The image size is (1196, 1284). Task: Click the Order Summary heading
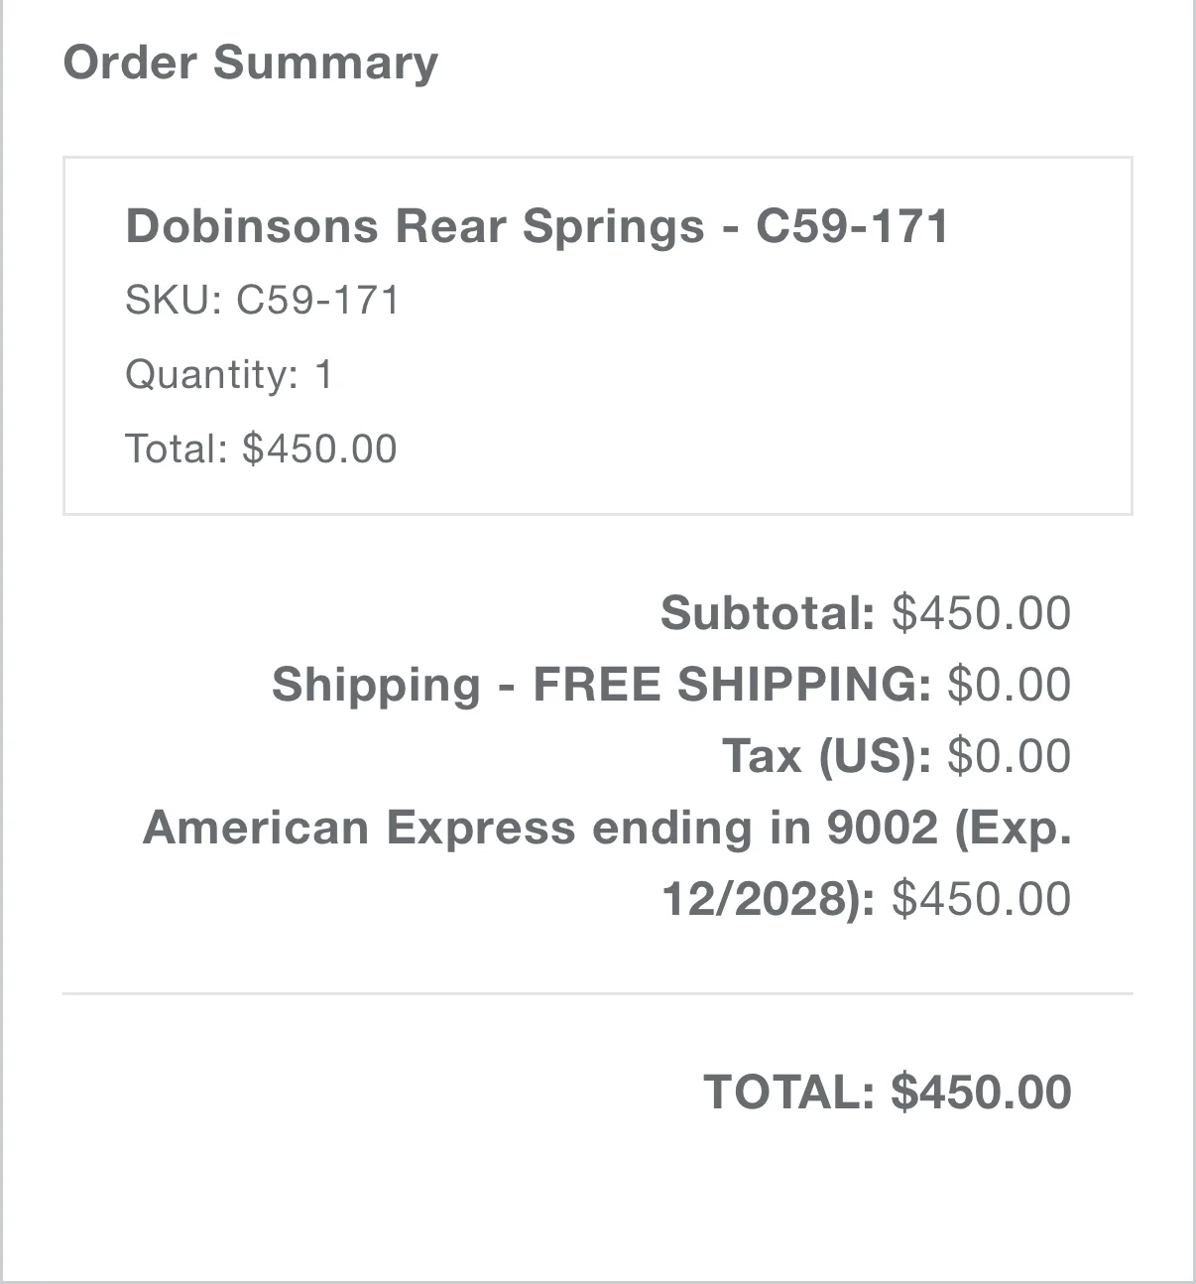(250, 63)
